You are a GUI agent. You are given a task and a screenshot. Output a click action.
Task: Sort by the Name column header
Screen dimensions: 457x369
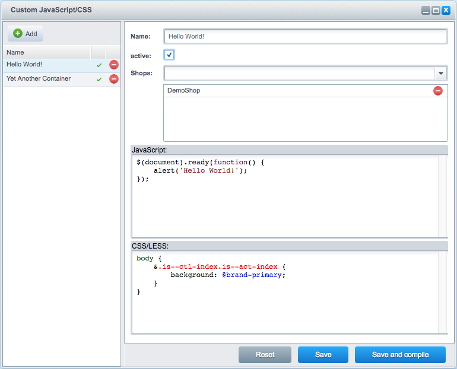[47, 52]
